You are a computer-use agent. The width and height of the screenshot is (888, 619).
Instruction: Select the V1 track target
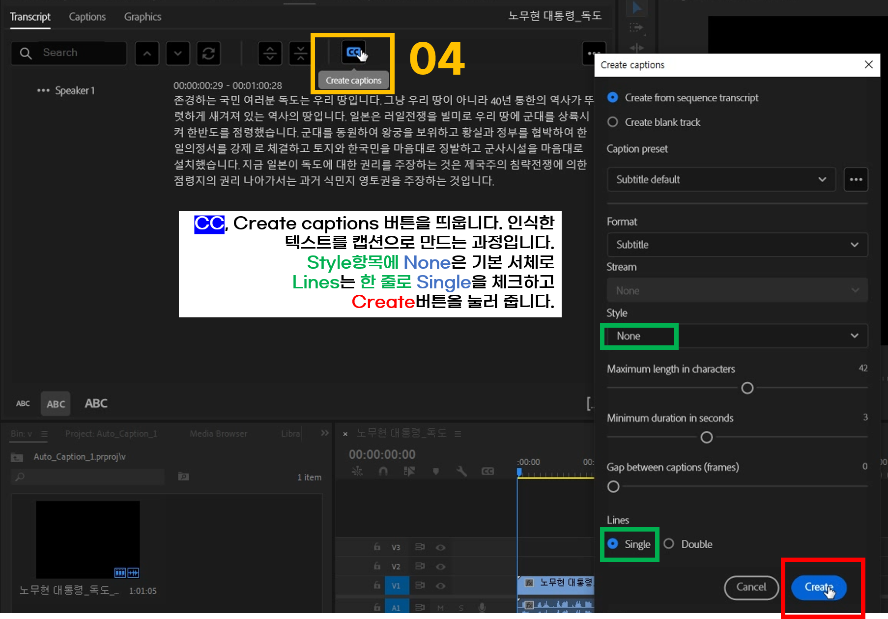[x=396, y=586]
